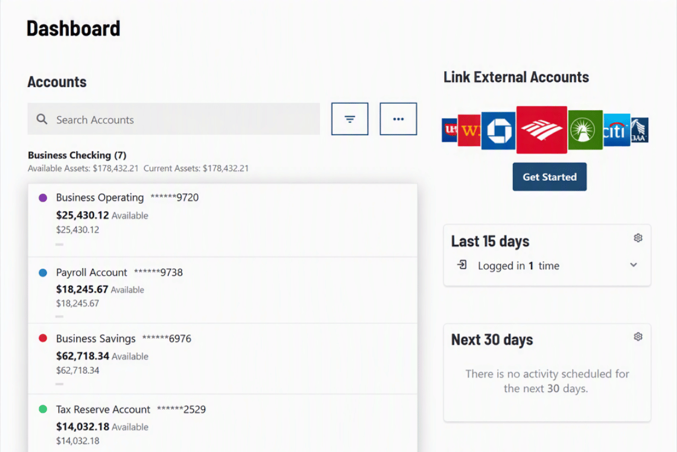Open the Business Operating account

222,221
